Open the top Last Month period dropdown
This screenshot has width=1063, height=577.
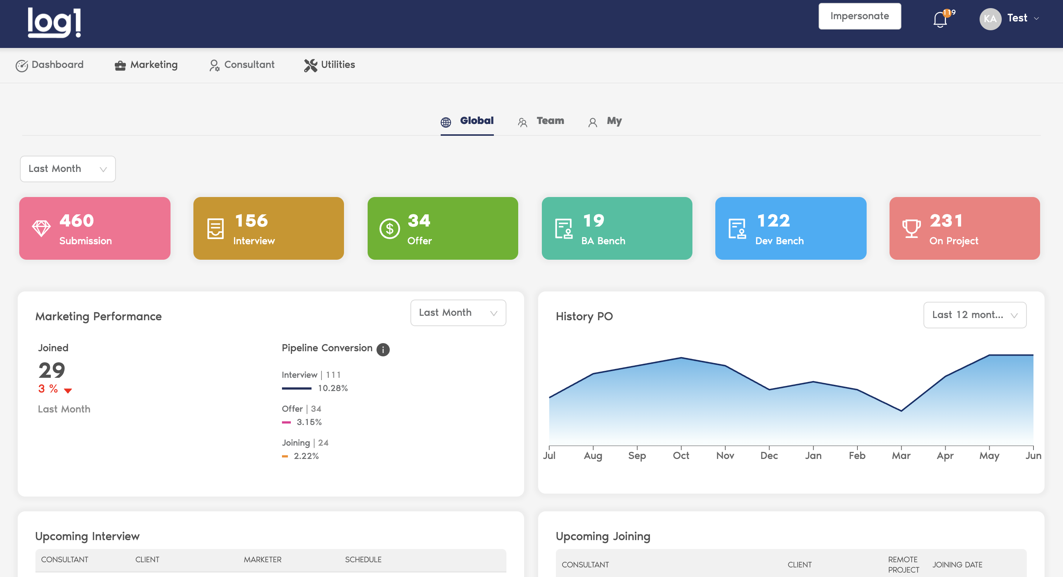68,169
